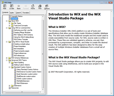Expand the Patch Building node

tap(9, 63)
